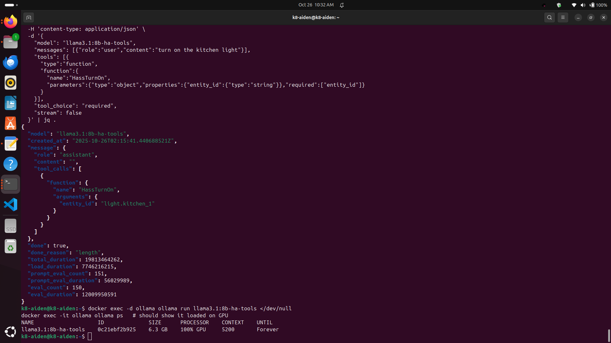Show applications via Ubuntu logo

[11, 332]
